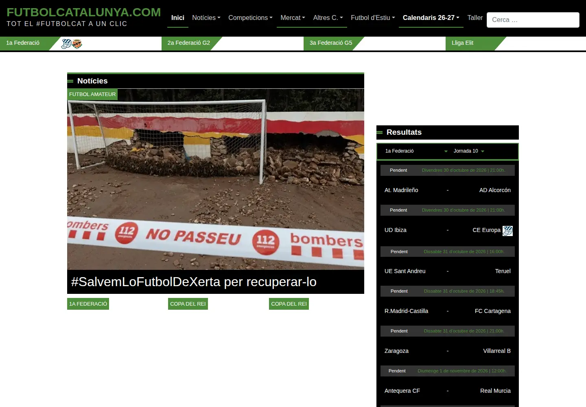This screenshot has width=586, height=407.
Task: Select R.Madrid-Castilla team name
Action: click(x=406, y=311)
